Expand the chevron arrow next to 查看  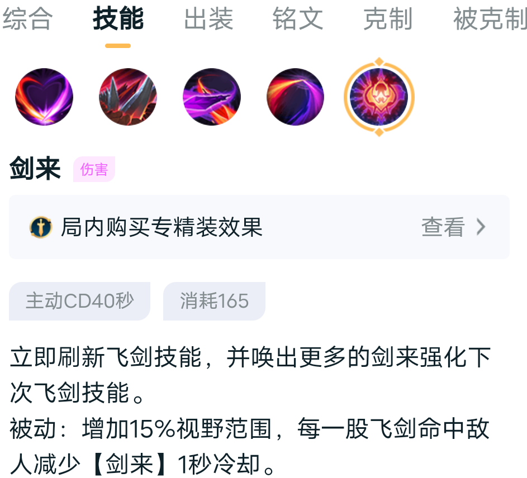[x=481, y=227]
